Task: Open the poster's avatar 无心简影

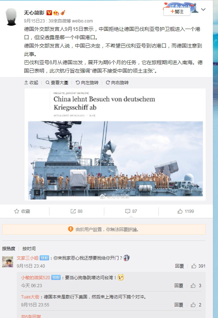Action: click(x=11, y=17)
